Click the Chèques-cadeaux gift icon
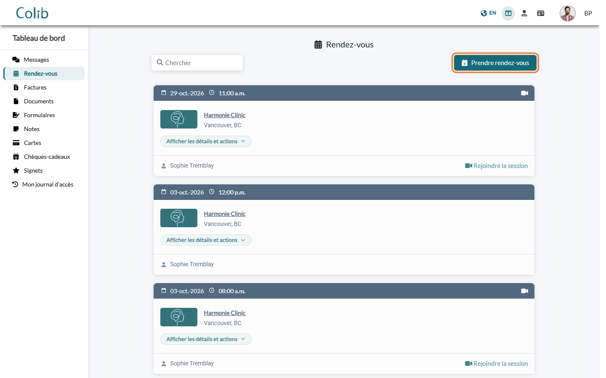Viewport: 606px width, 378px height. [x=16, y=157]
